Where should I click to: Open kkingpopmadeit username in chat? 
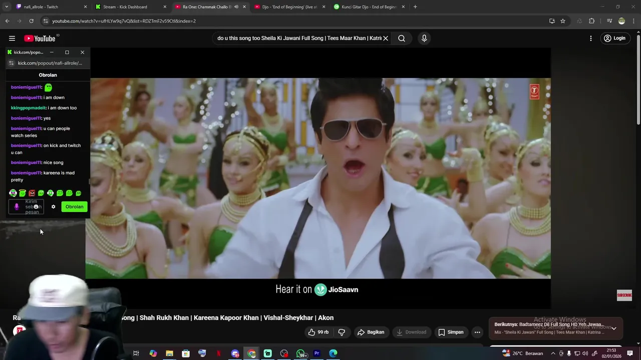[28, 108]
